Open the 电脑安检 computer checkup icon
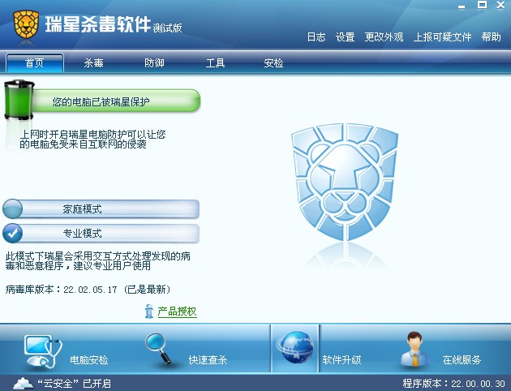The width and height of the screenshot is (511, 391). click(x=43, y=351)
